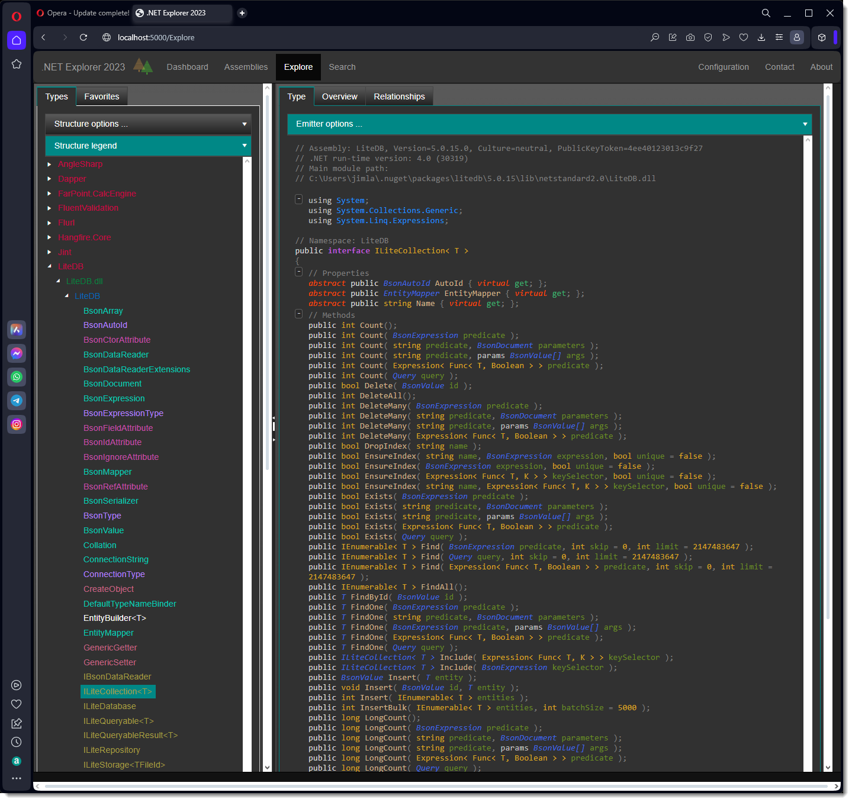Open Easy Setup icon in toolbar
852x802 pixels.
pos(779,37)
